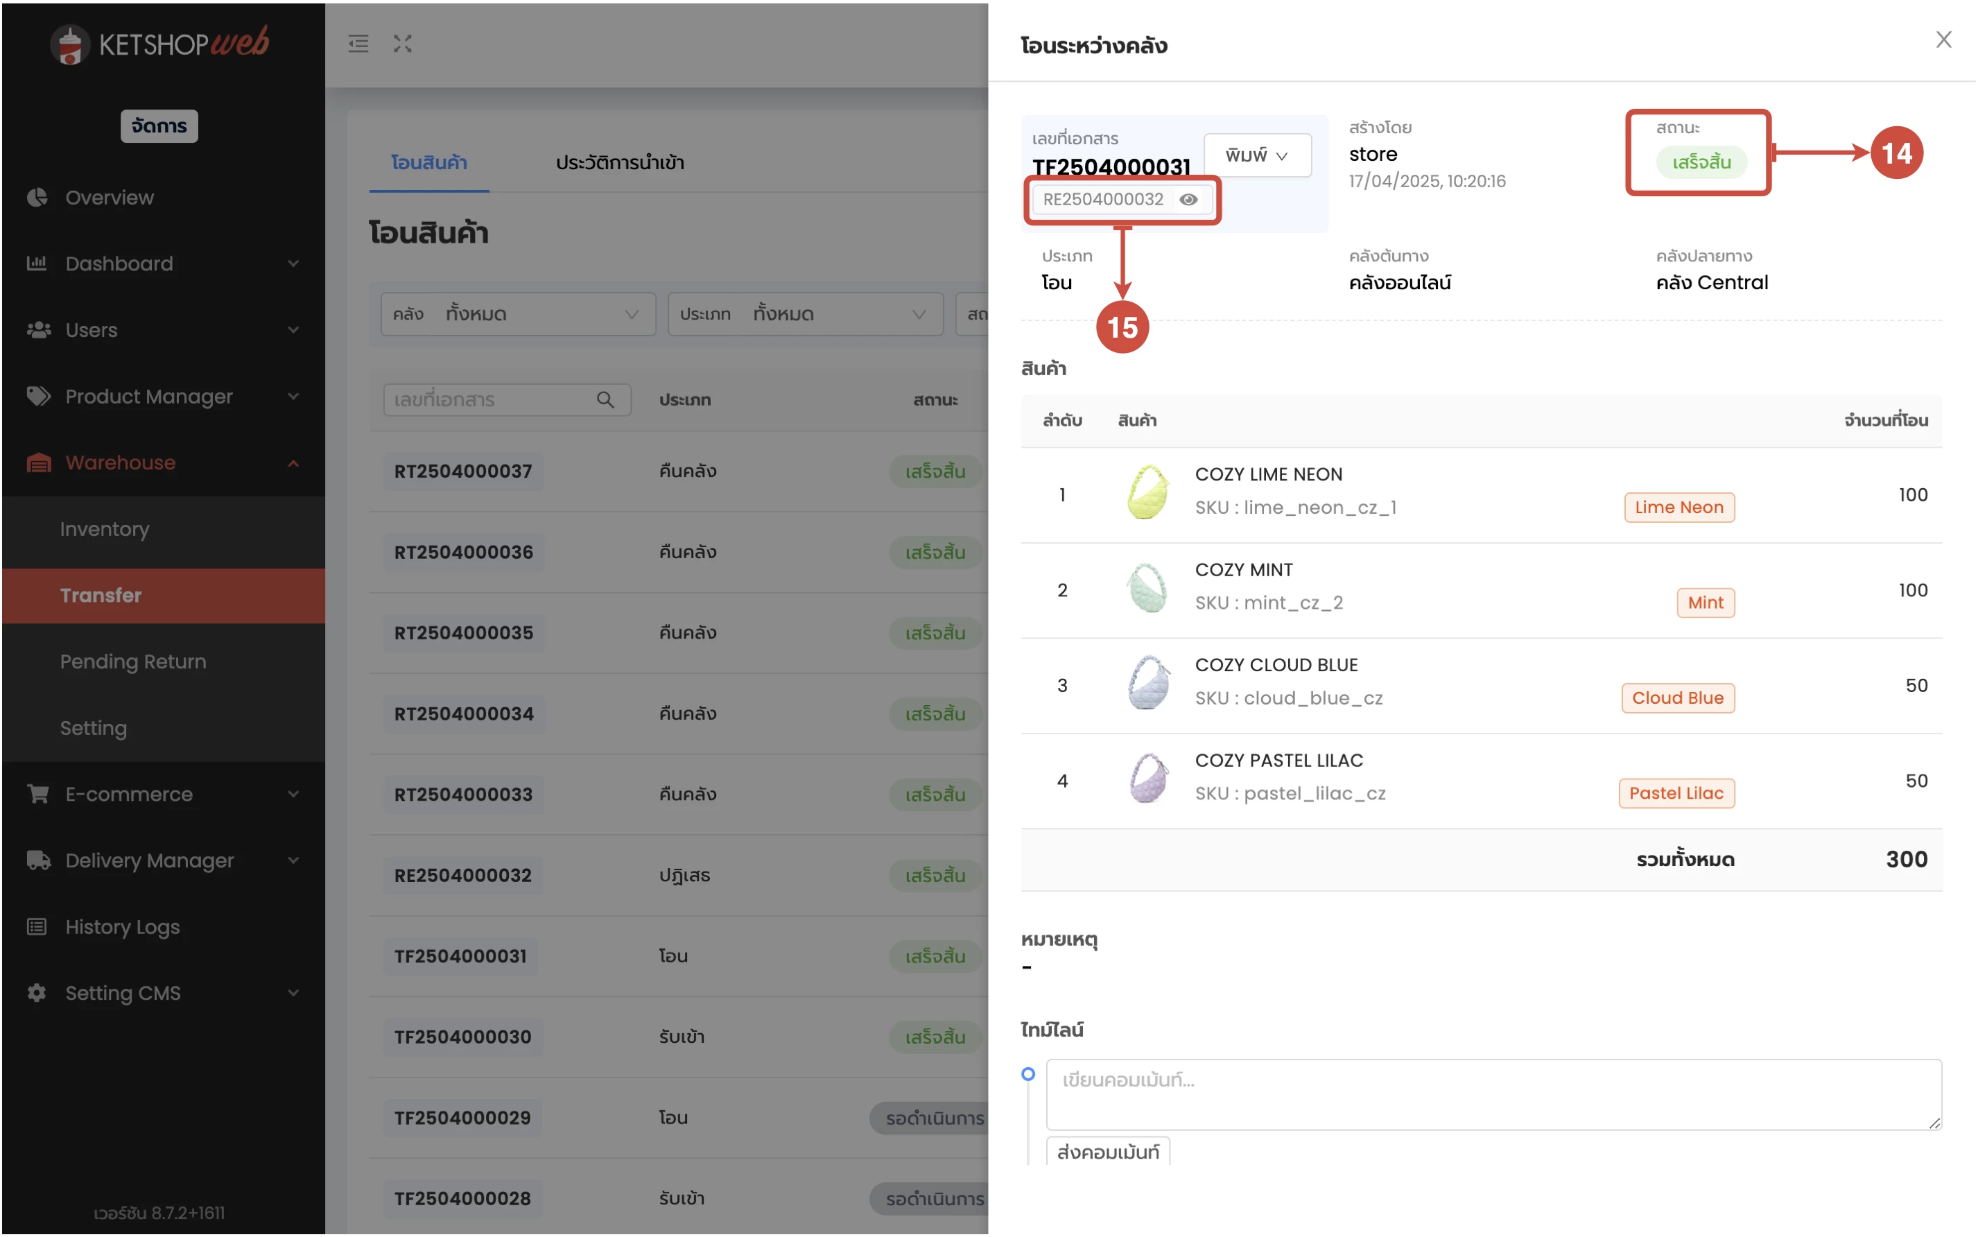
Task: Toggle fullscreen expand icon
Action: pyautogui.click(x=403, y=44)
